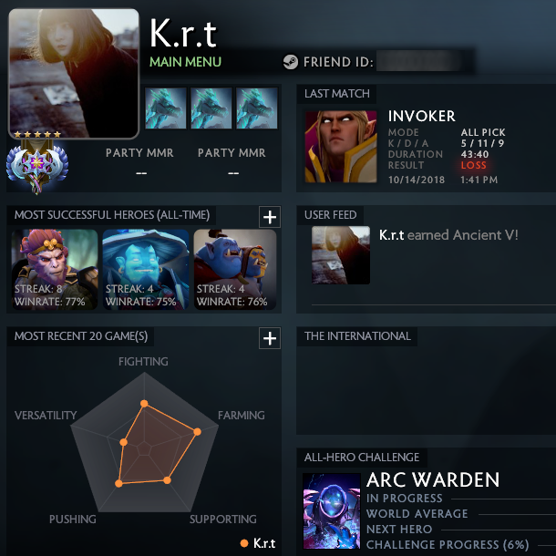Click the blurred Friend ID field
This screenshot has height=556, width=556.
click(x=418, y=61)
